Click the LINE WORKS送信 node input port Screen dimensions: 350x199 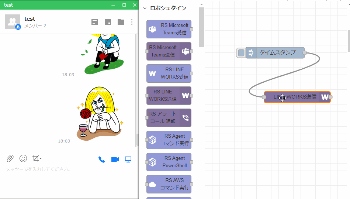coord(264,97)
